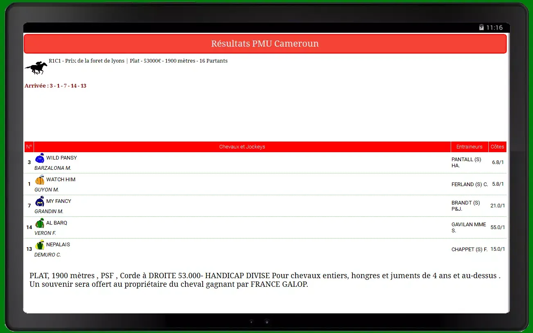Click trainer PANTALL (S) HA.
The image size is (533, 333).
coord(466,162)
